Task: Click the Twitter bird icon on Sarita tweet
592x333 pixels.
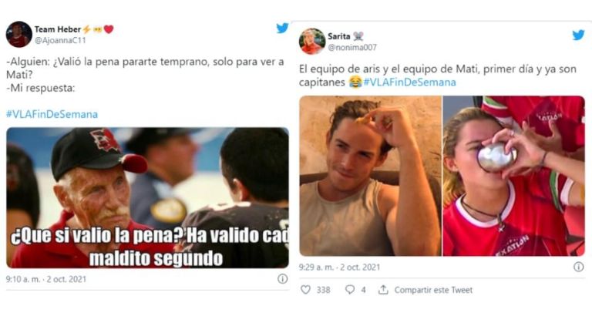Action: (x=578, y=35)
